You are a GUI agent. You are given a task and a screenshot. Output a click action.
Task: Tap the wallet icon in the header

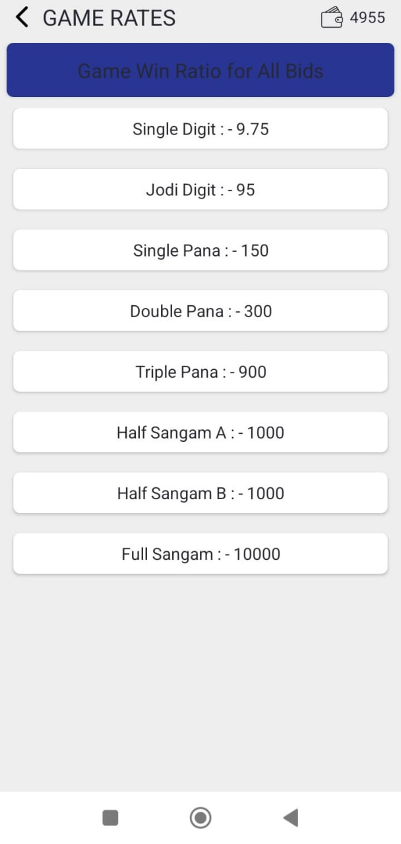click(332, 18)
